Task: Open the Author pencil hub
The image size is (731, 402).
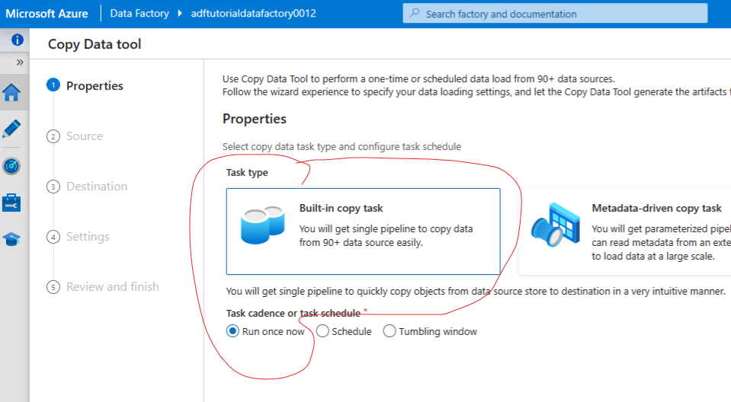Action: pos(11,129)
